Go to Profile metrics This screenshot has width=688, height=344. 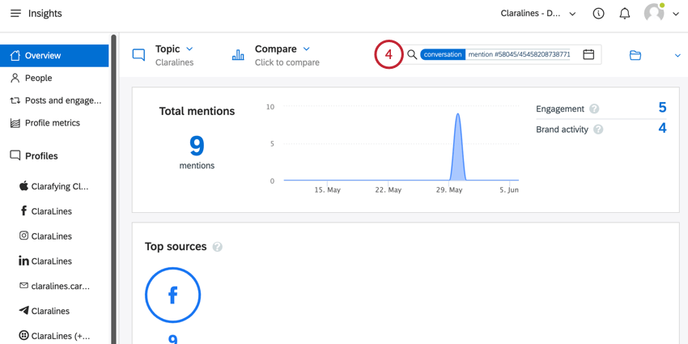click(x=54, y=123)
